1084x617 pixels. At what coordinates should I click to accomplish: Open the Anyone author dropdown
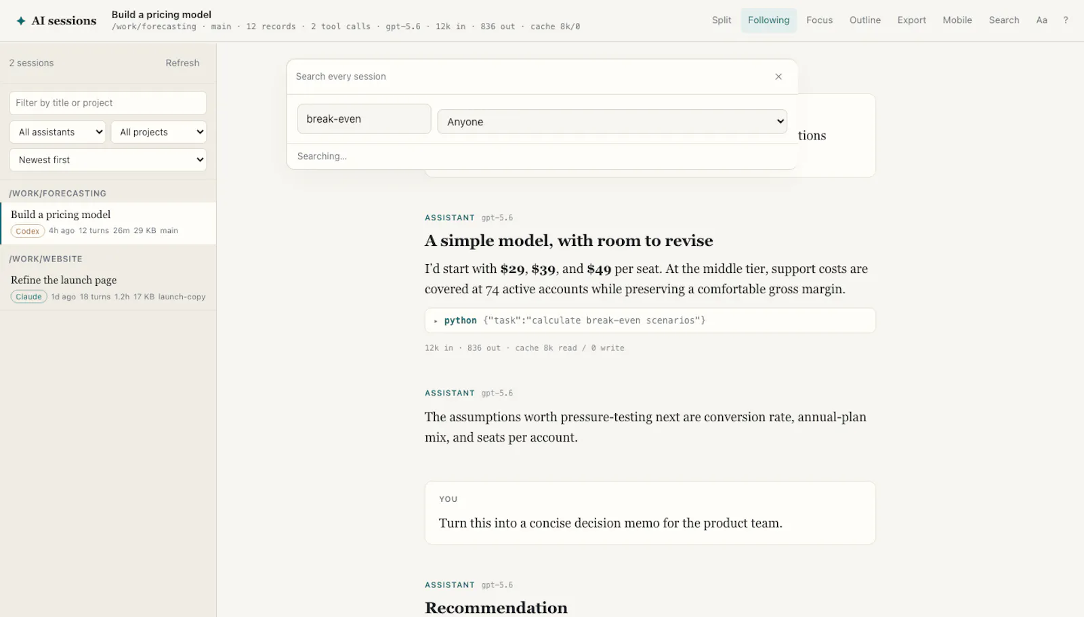[x=612, y=122]
